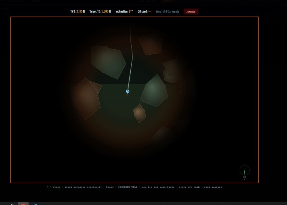The image size is (287, 205).
Task: Click the orange blob at top right
Action: [151, 44]
